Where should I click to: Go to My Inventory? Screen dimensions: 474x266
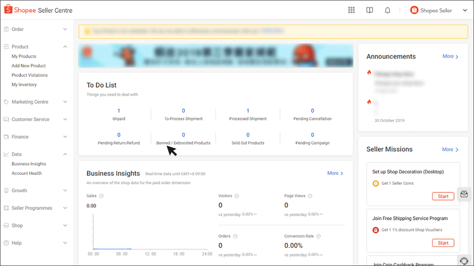pos(24,85)
